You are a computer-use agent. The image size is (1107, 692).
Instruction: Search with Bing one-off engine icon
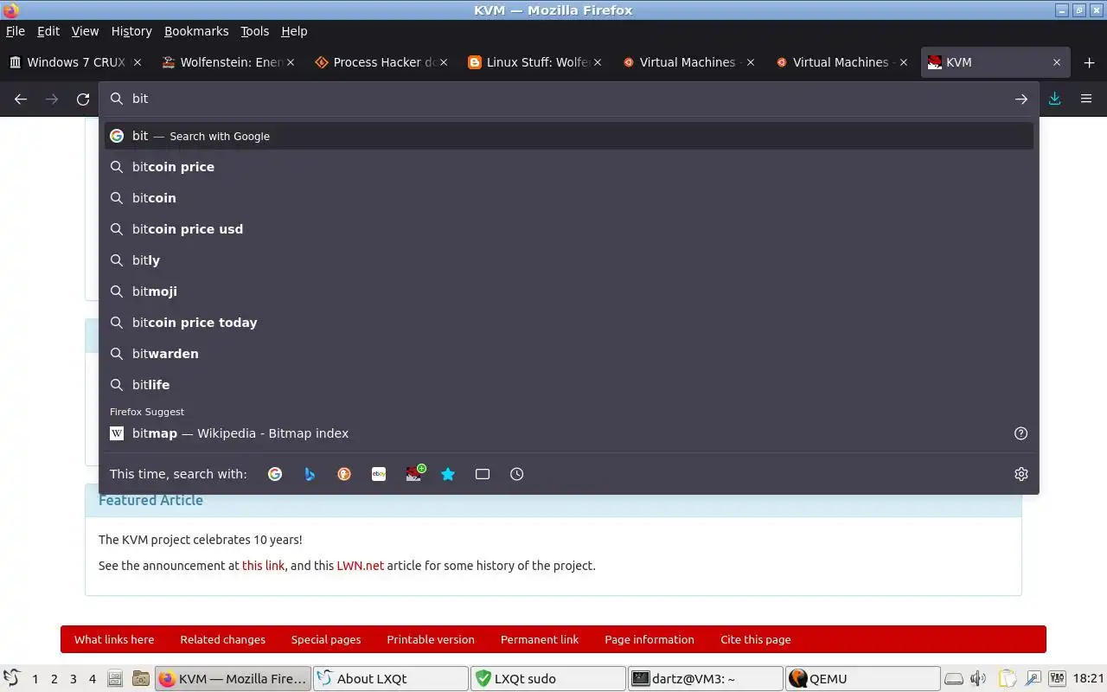310,474
